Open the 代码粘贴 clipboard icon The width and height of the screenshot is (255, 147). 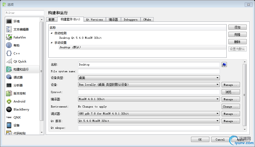[9, 132]
